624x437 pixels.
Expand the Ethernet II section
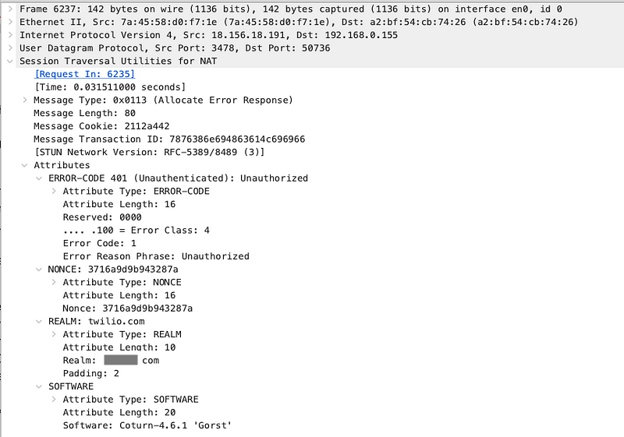[10, 22]
